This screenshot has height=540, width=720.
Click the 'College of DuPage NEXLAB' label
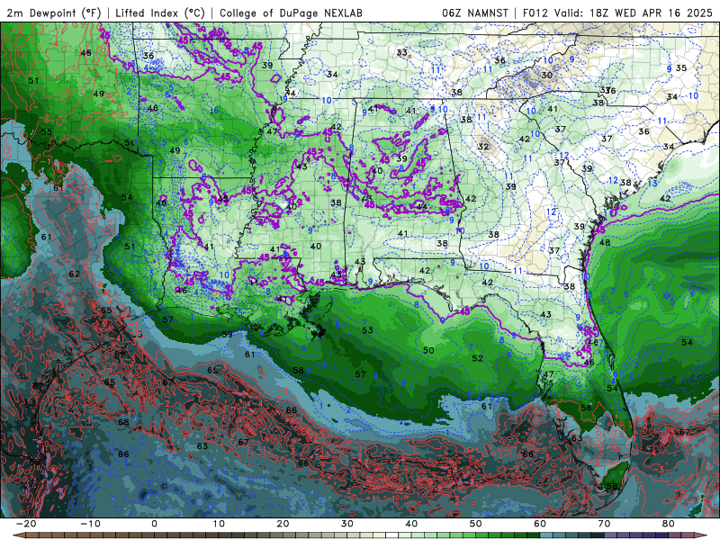tap(291, 13)
